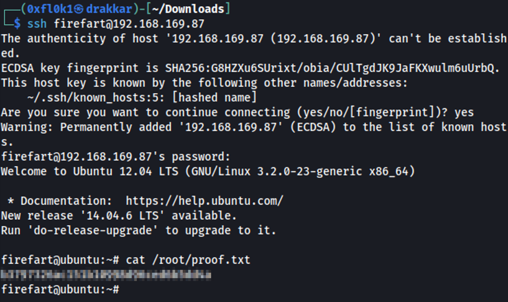Image resolution: width=508 pixels, height=302 pixels.
Task: Click the firefart password prompt line
Action: (x=115, y=157)
